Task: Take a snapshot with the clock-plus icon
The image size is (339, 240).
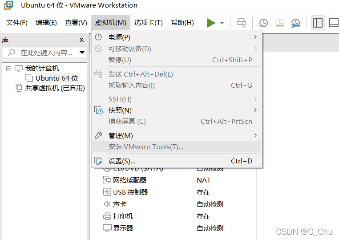Action: [x=263, y=23]
